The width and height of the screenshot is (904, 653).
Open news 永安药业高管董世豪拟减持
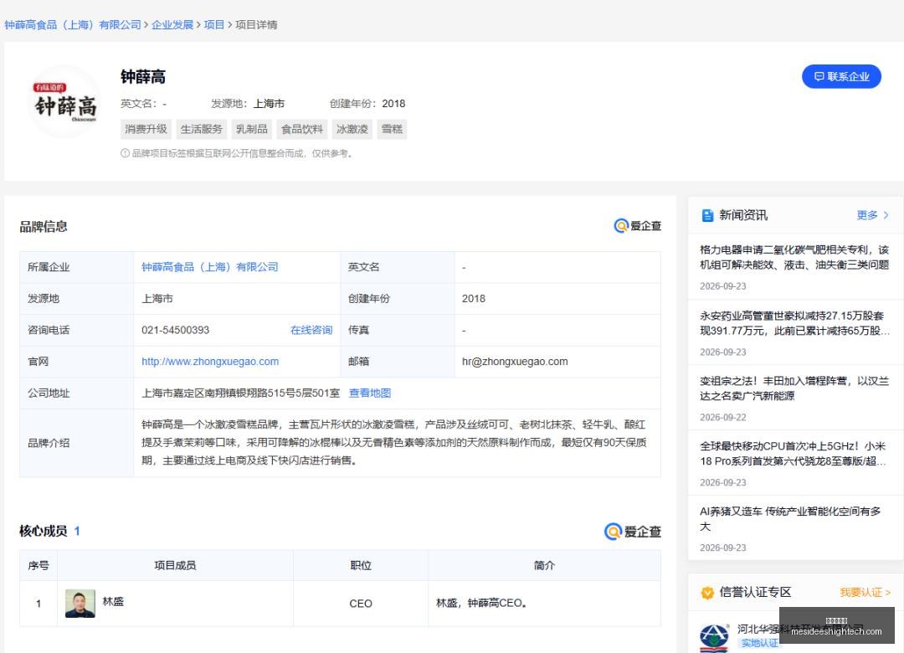(x=794, y=323)
